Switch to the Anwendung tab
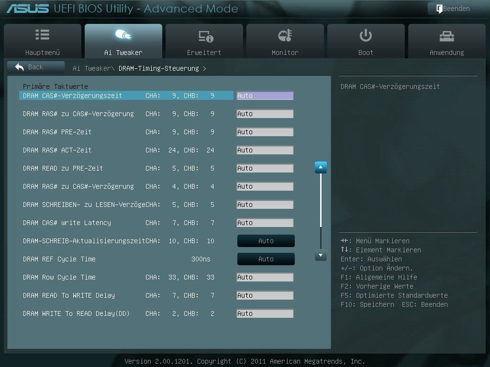This screenshot has height=367, width=490. coord(446,41)
